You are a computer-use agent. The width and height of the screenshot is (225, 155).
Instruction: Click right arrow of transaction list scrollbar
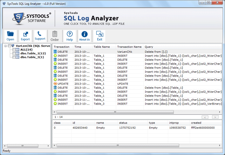tap(220, 112)
